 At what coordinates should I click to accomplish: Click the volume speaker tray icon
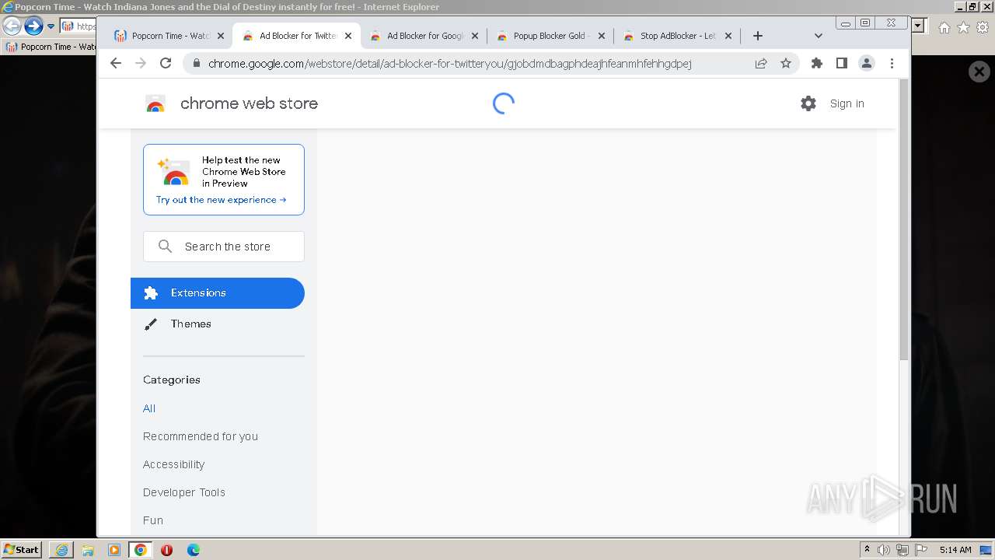click(x=884, y=550)
